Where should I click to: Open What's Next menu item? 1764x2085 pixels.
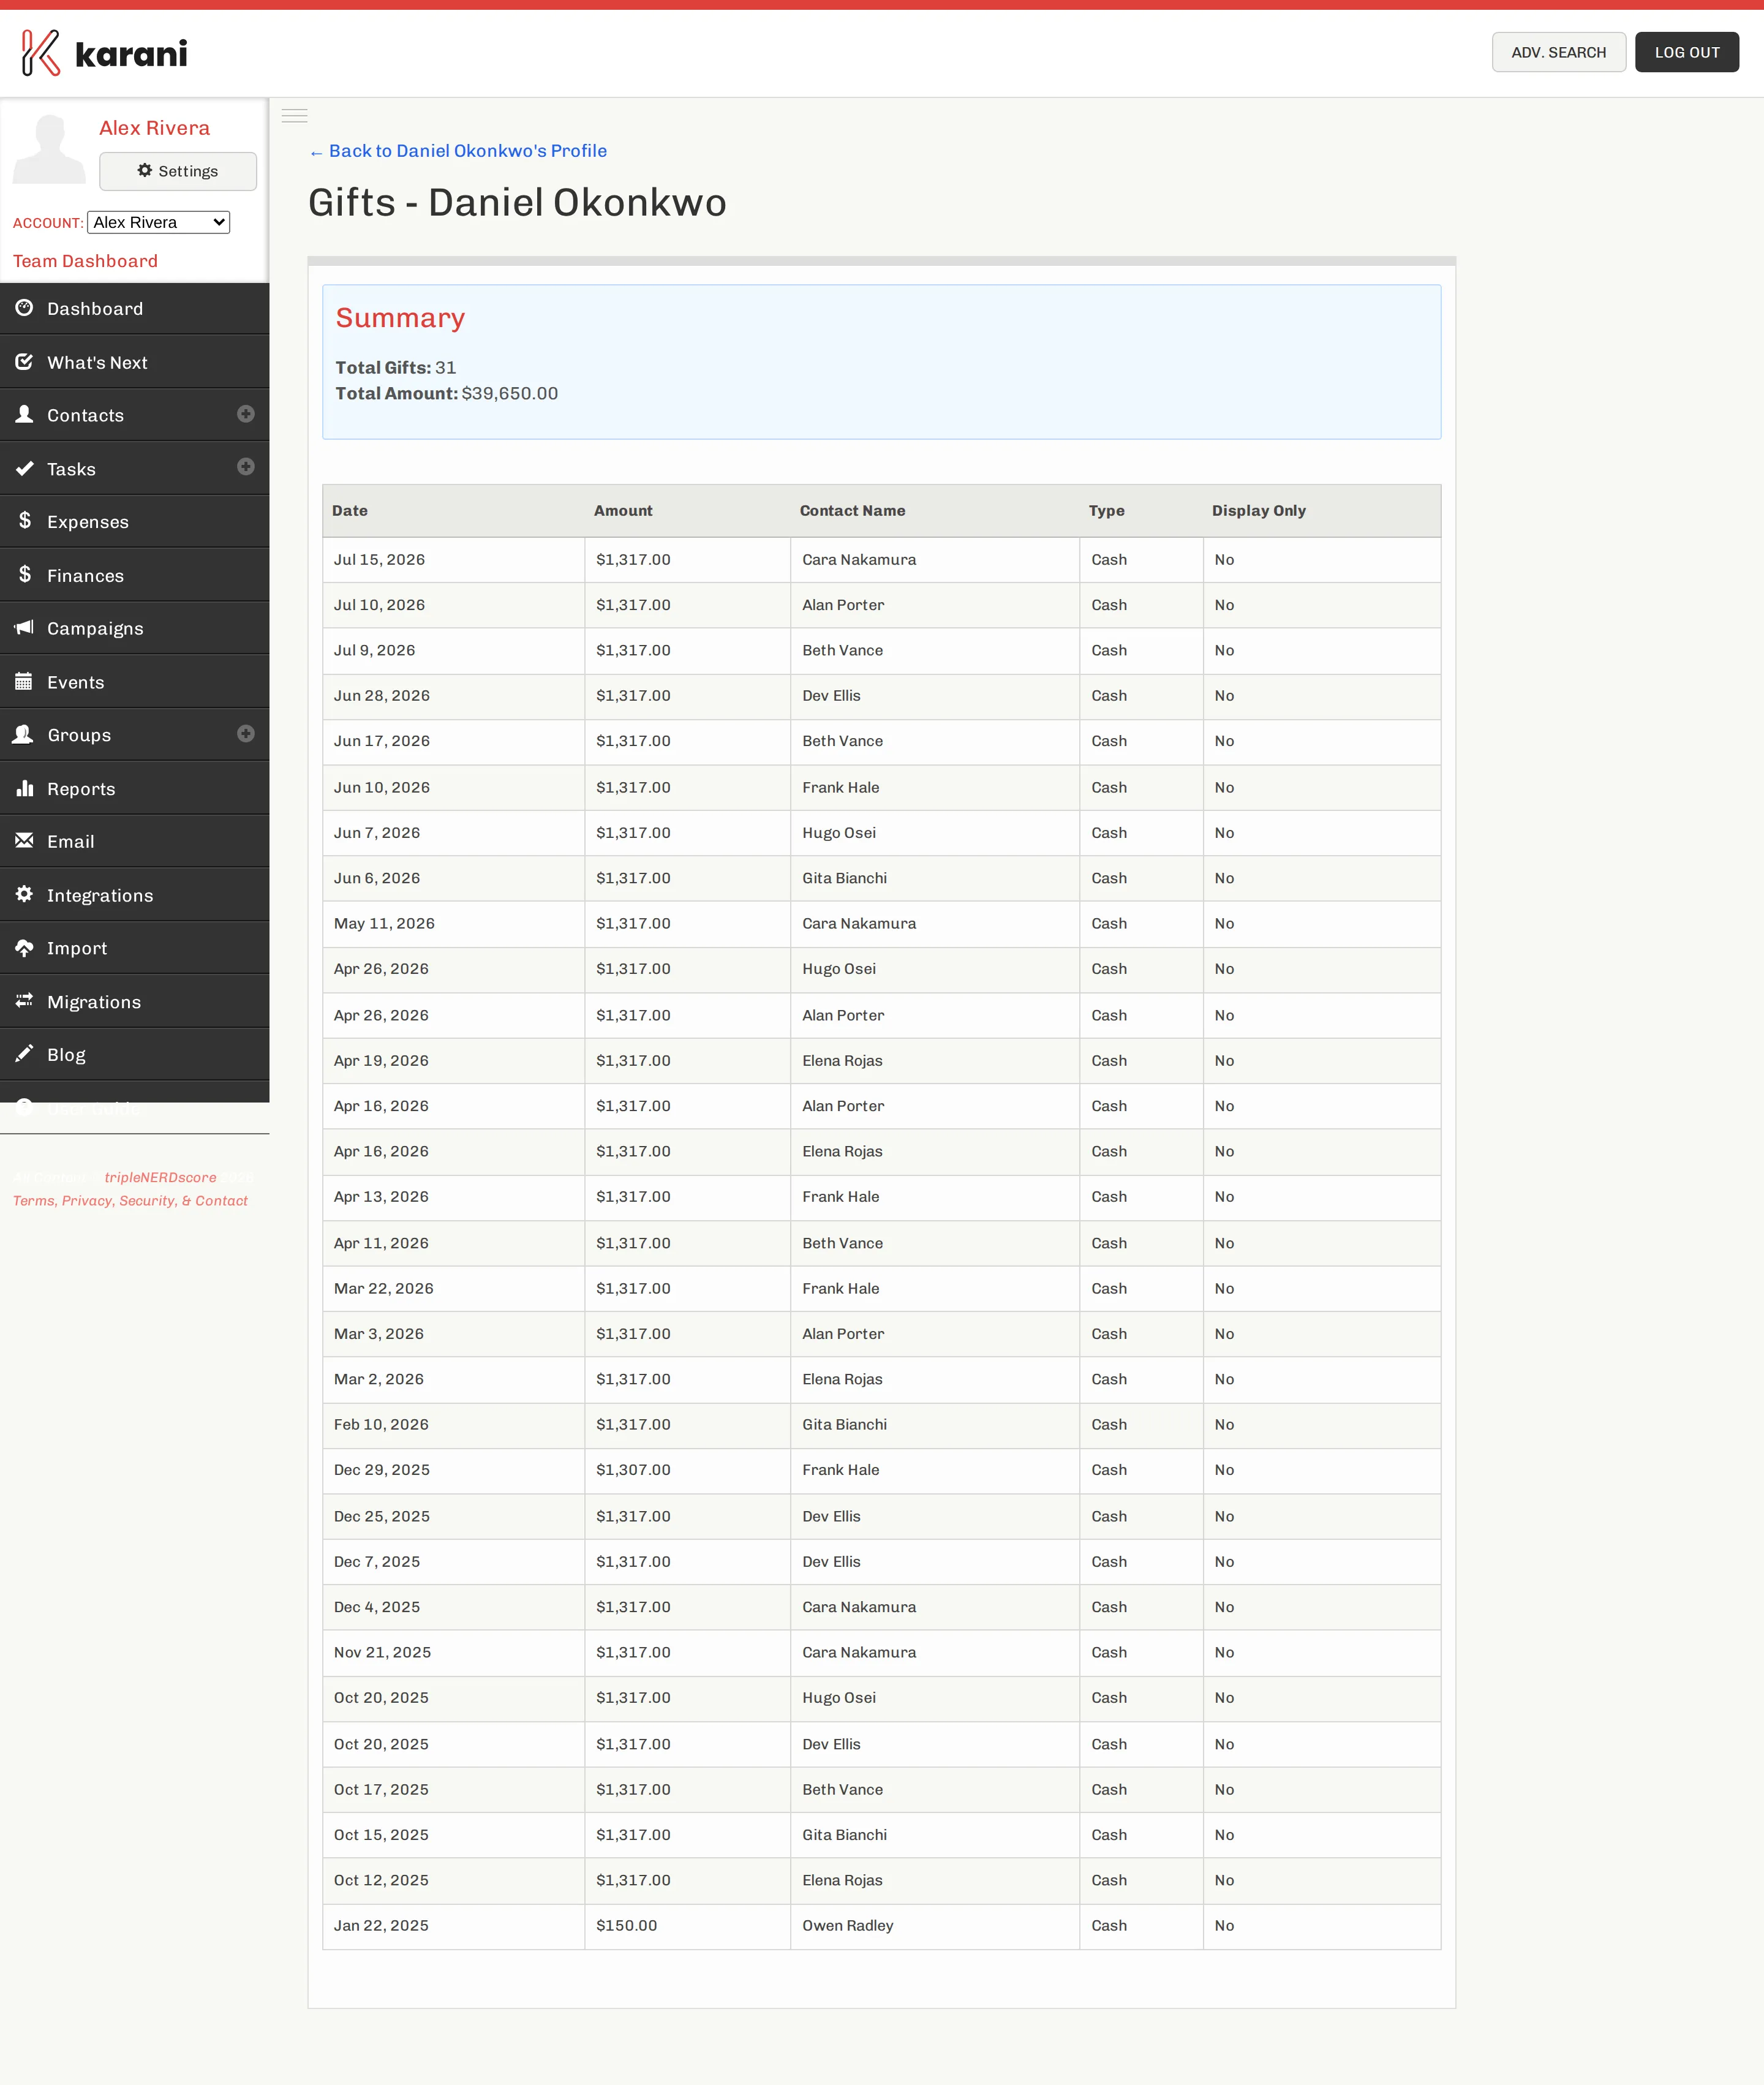click(x=134, y=362)
